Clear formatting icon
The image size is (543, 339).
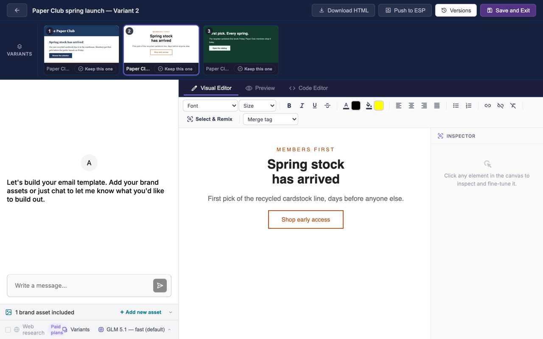point(513,106)
